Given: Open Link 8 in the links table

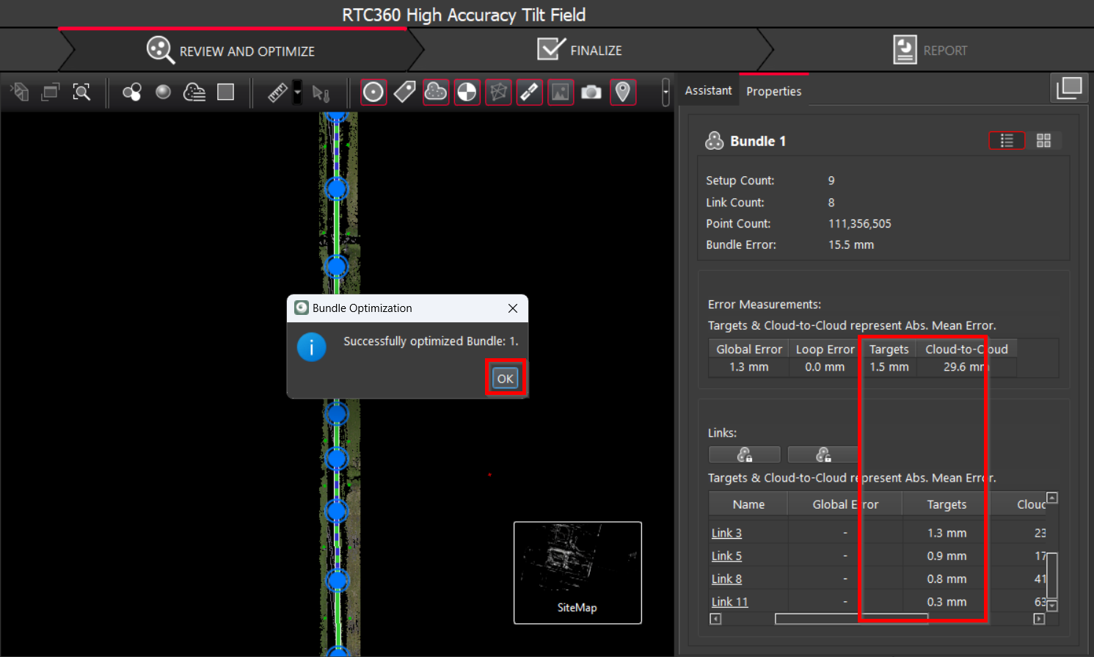Looking at the screenshot, I should coord(726,579).
